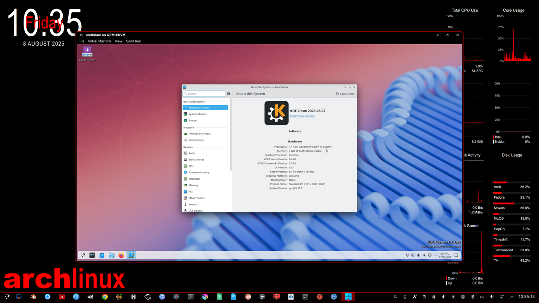
Task: Open Dolphin file manager in guest panel
Action: point(112,255)
